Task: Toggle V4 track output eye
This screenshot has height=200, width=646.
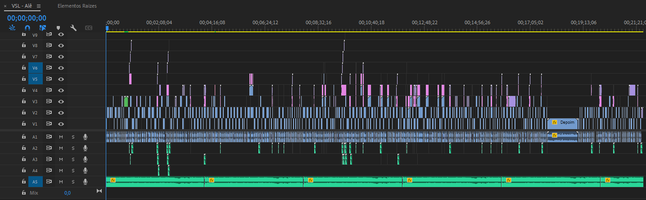Action: (61, 90)
